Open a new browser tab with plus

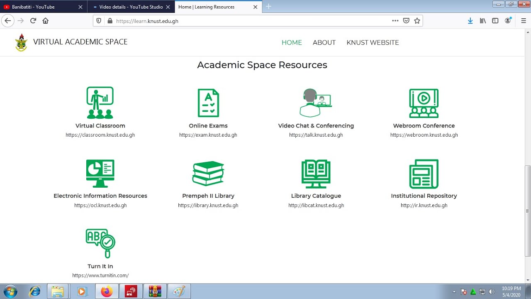[268, 6]
